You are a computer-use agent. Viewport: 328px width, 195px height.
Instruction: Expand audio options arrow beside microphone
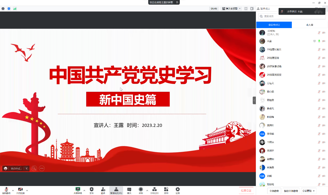coord(13,191)
